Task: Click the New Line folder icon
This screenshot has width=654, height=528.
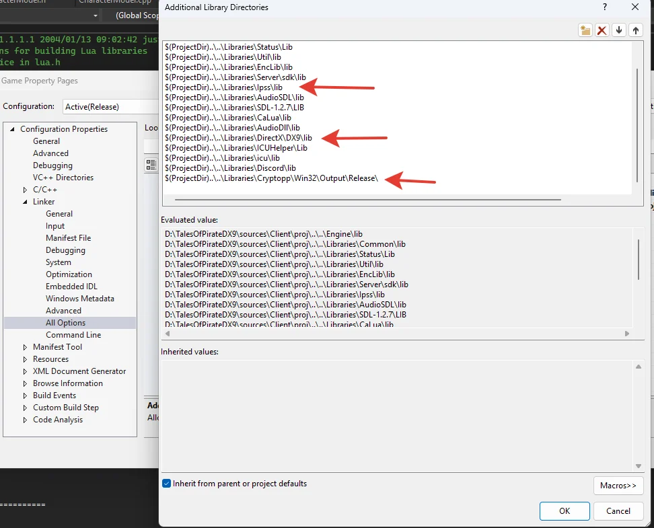Action: coord(585,30)
